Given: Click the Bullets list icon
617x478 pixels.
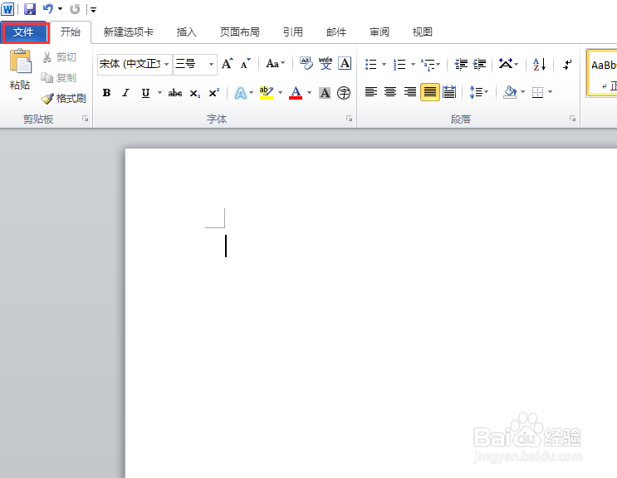Looking at the screenshot, I should pos(371,64).
